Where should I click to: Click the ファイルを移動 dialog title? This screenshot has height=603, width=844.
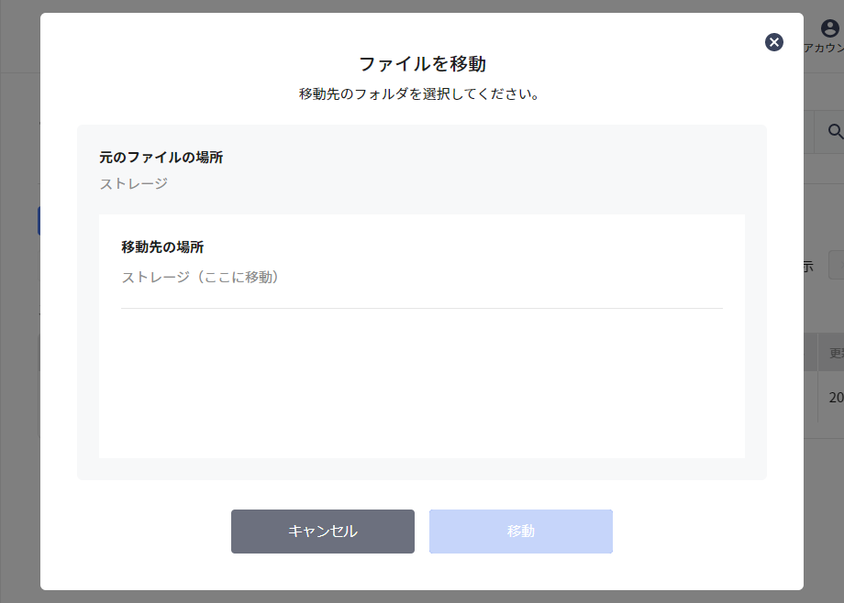tap(421, 62)
